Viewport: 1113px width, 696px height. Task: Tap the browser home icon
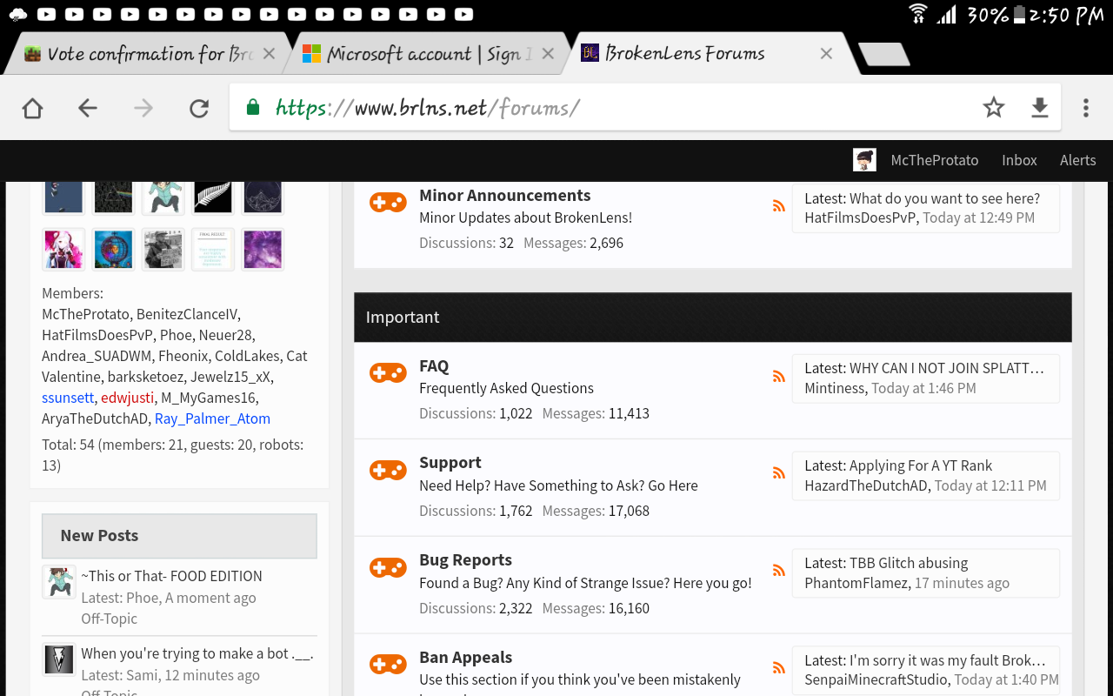click(32, 108)
